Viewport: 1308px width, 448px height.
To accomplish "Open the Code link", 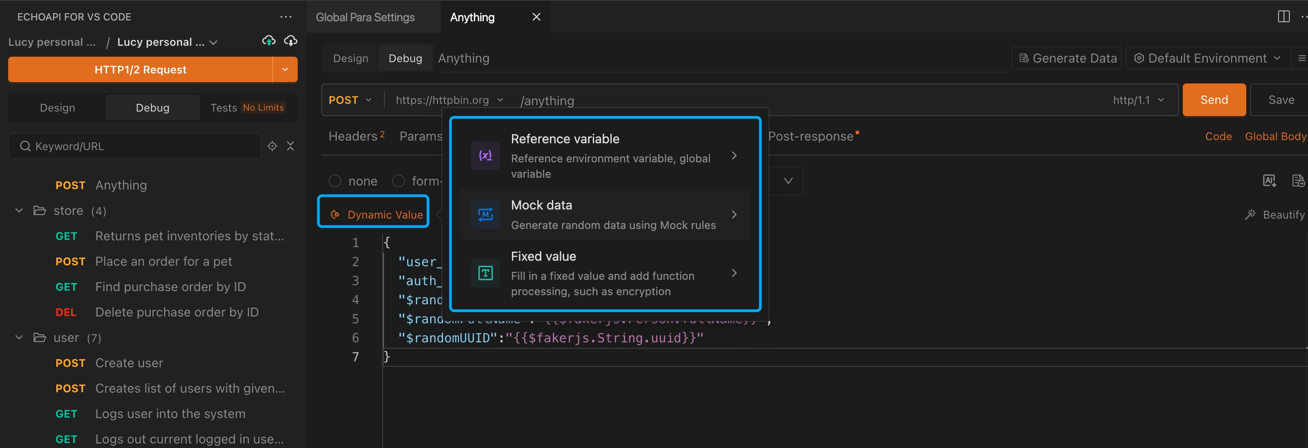I will [x=1218, y=136].
